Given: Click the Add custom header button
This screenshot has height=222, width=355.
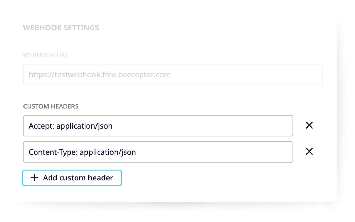Looking at the screenshot, I should point(72,178).
